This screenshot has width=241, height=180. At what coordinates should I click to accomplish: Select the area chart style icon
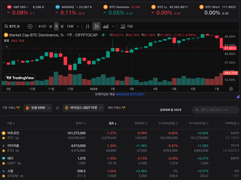[106, 27]
